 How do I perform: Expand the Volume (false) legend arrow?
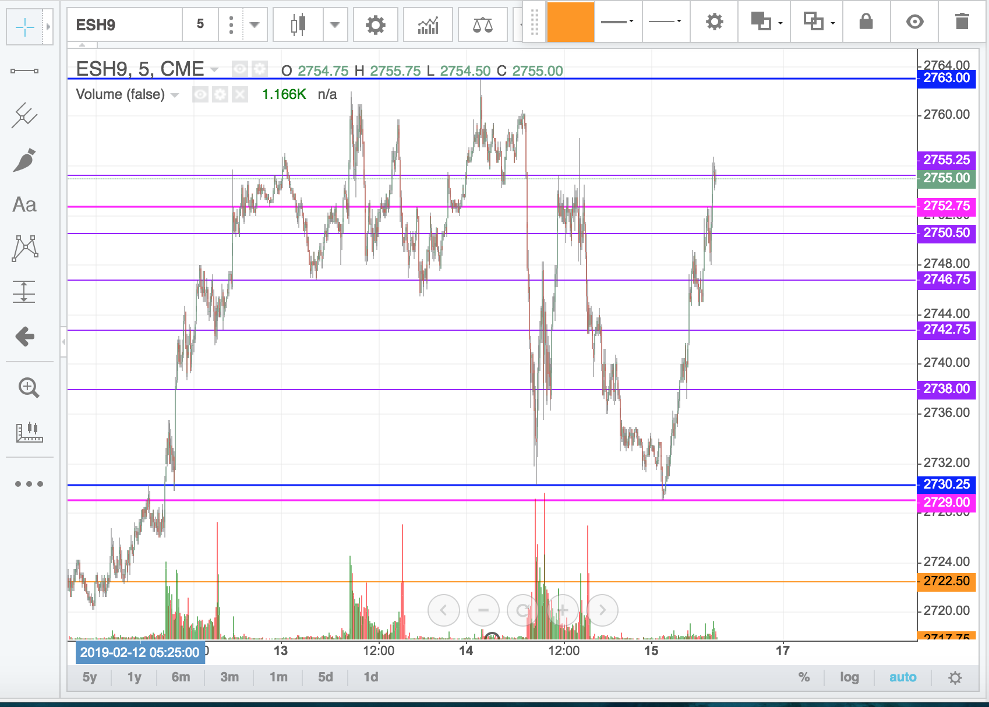click(175, 95)
